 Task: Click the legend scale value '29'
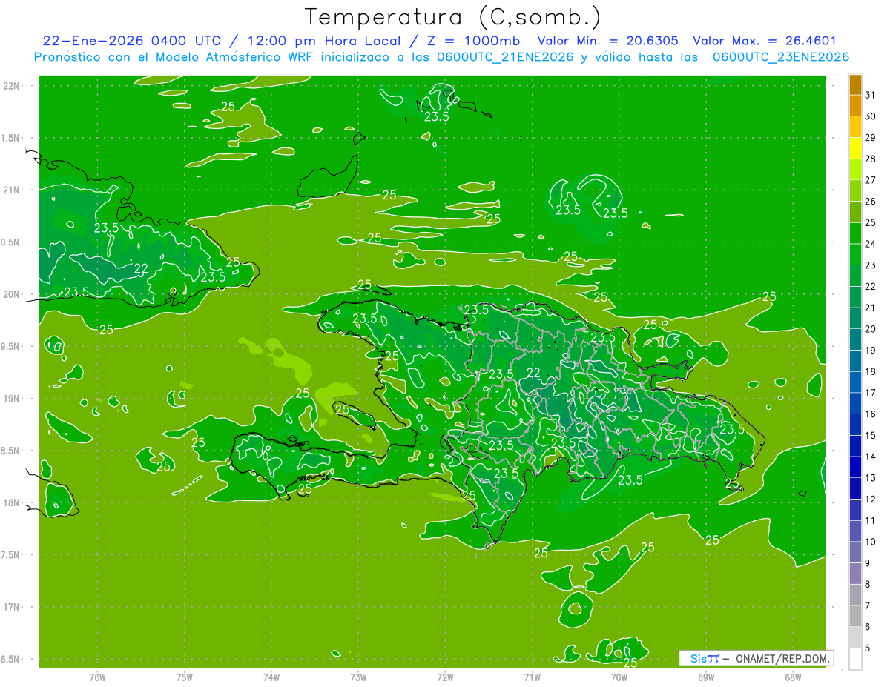(871, 138)
